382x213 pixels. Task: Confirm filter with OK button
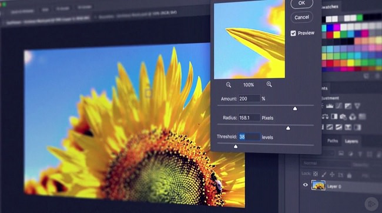pos(301,3)
